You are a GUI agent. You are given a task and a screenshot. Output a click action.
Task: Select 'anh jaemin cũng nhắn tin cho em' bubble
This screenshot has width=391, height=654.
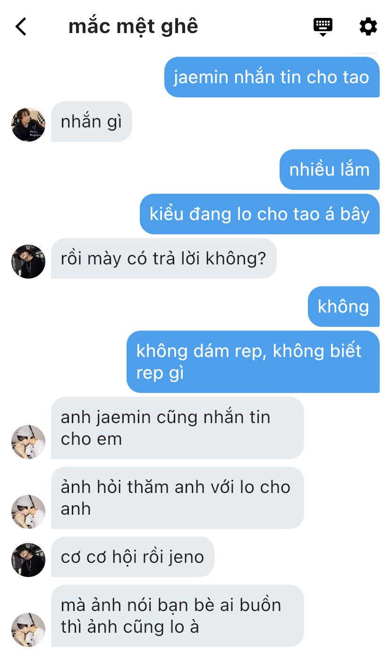coord(178,428)
